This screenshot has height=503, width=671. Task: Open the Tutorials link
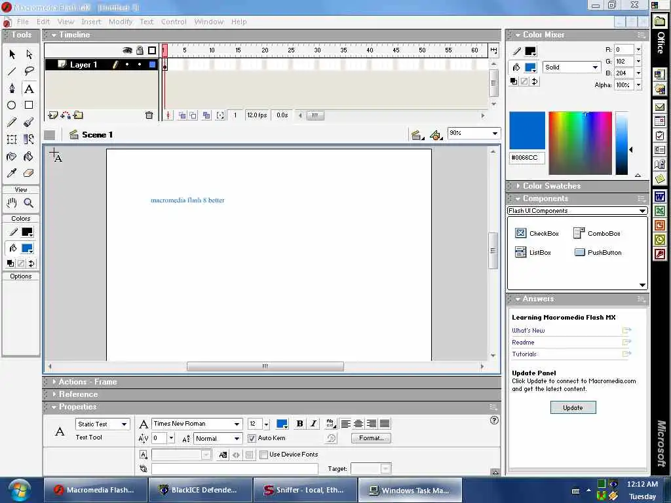pyautogui.click(x=524, y=354)
